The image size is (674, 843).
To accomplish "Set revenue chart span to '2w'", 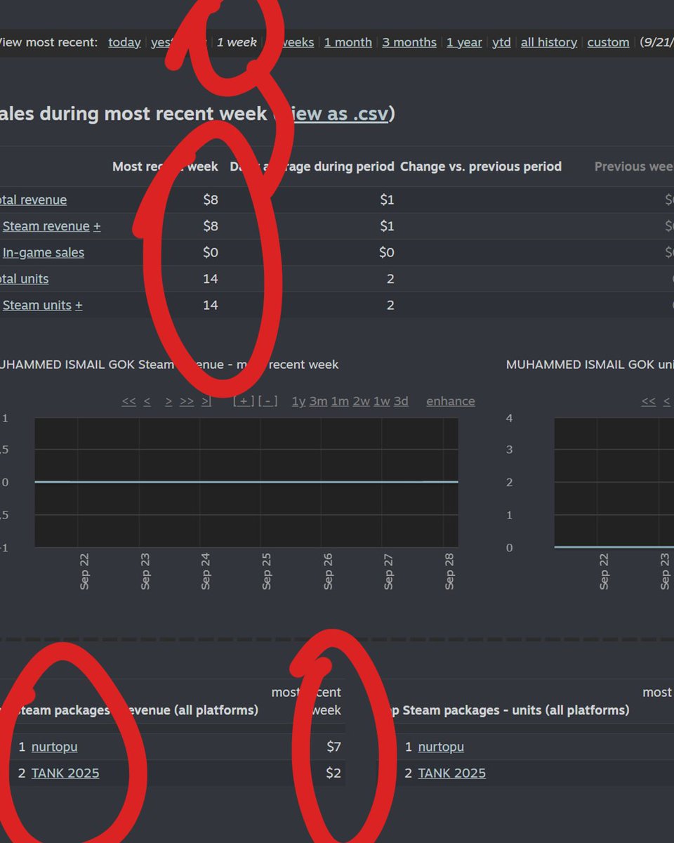I will point(361,401).
